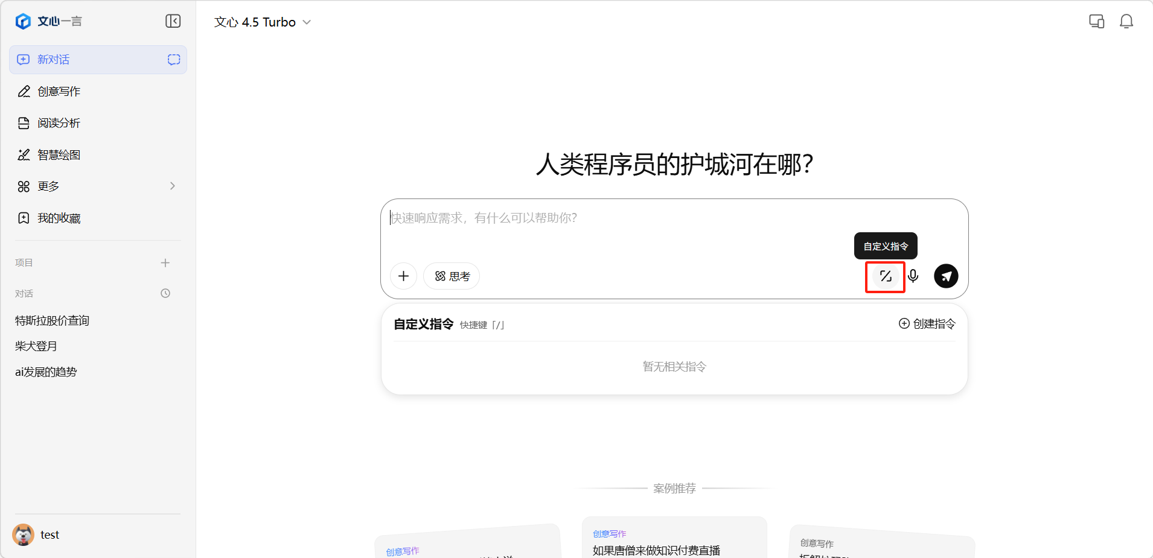This screenshot has height=558, width=1153.
Task: Start a 新对话 conversation
Action: (54, 60)
